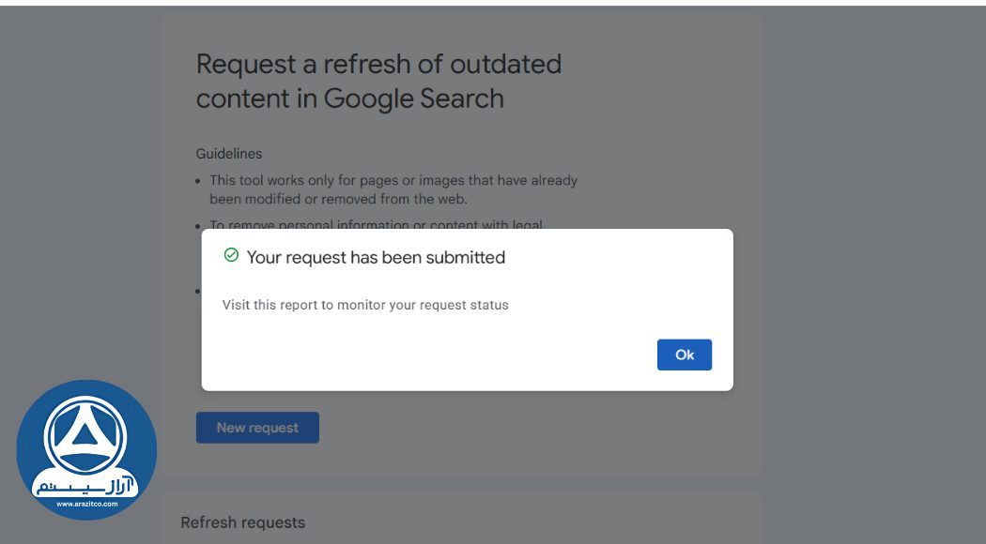Click the bullet point before "This tool works"
Screen dimensions: 986x544
tap(198, 180)
